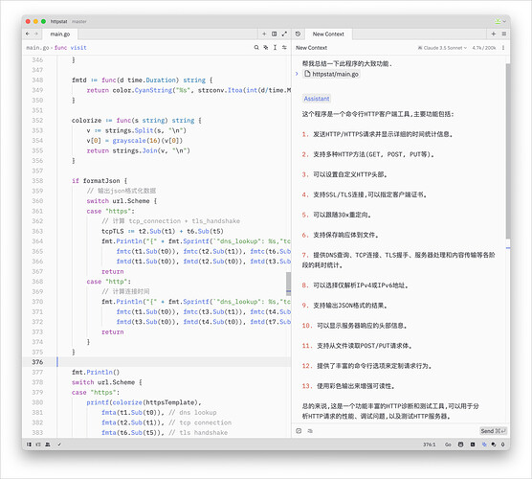Click the httpstat project name in title bar
The width and height of the screenshot is (532, 479).
[58, 21]
